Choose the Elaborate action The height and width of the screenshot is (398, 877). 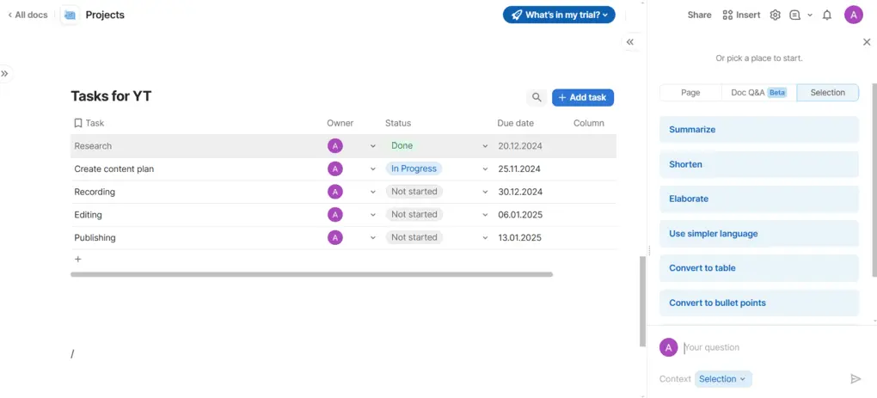point(759,199)
